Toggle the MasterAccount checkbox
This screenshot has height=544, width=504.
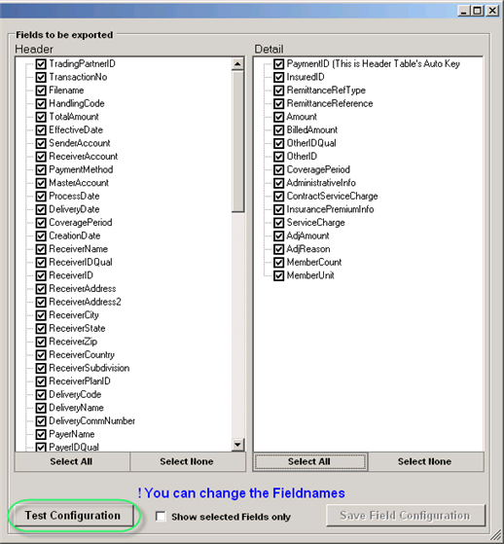click(x=41, y=183)
